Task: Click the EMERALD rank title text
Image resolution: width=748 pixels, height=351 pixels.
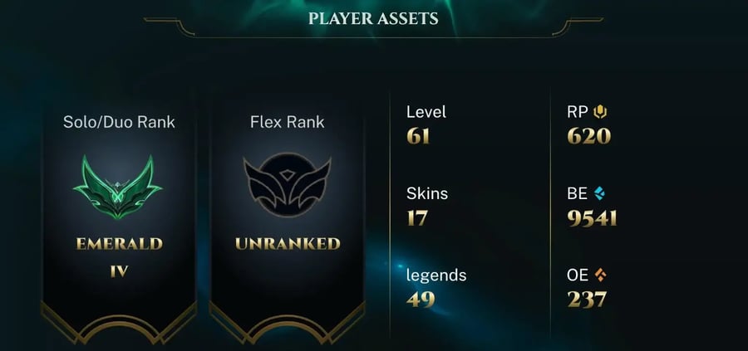Action: point(119,244)
